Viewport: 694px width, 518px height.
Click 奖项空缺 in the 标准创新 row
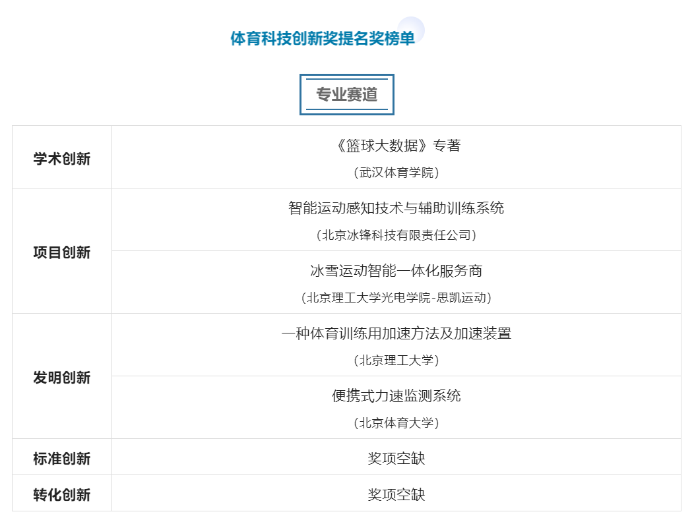click(396, 458)
